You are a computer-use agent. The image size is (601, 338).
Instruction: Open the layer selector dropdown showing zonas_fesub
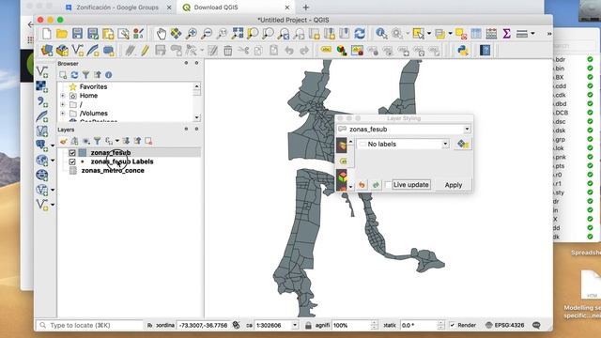point(404,130)
